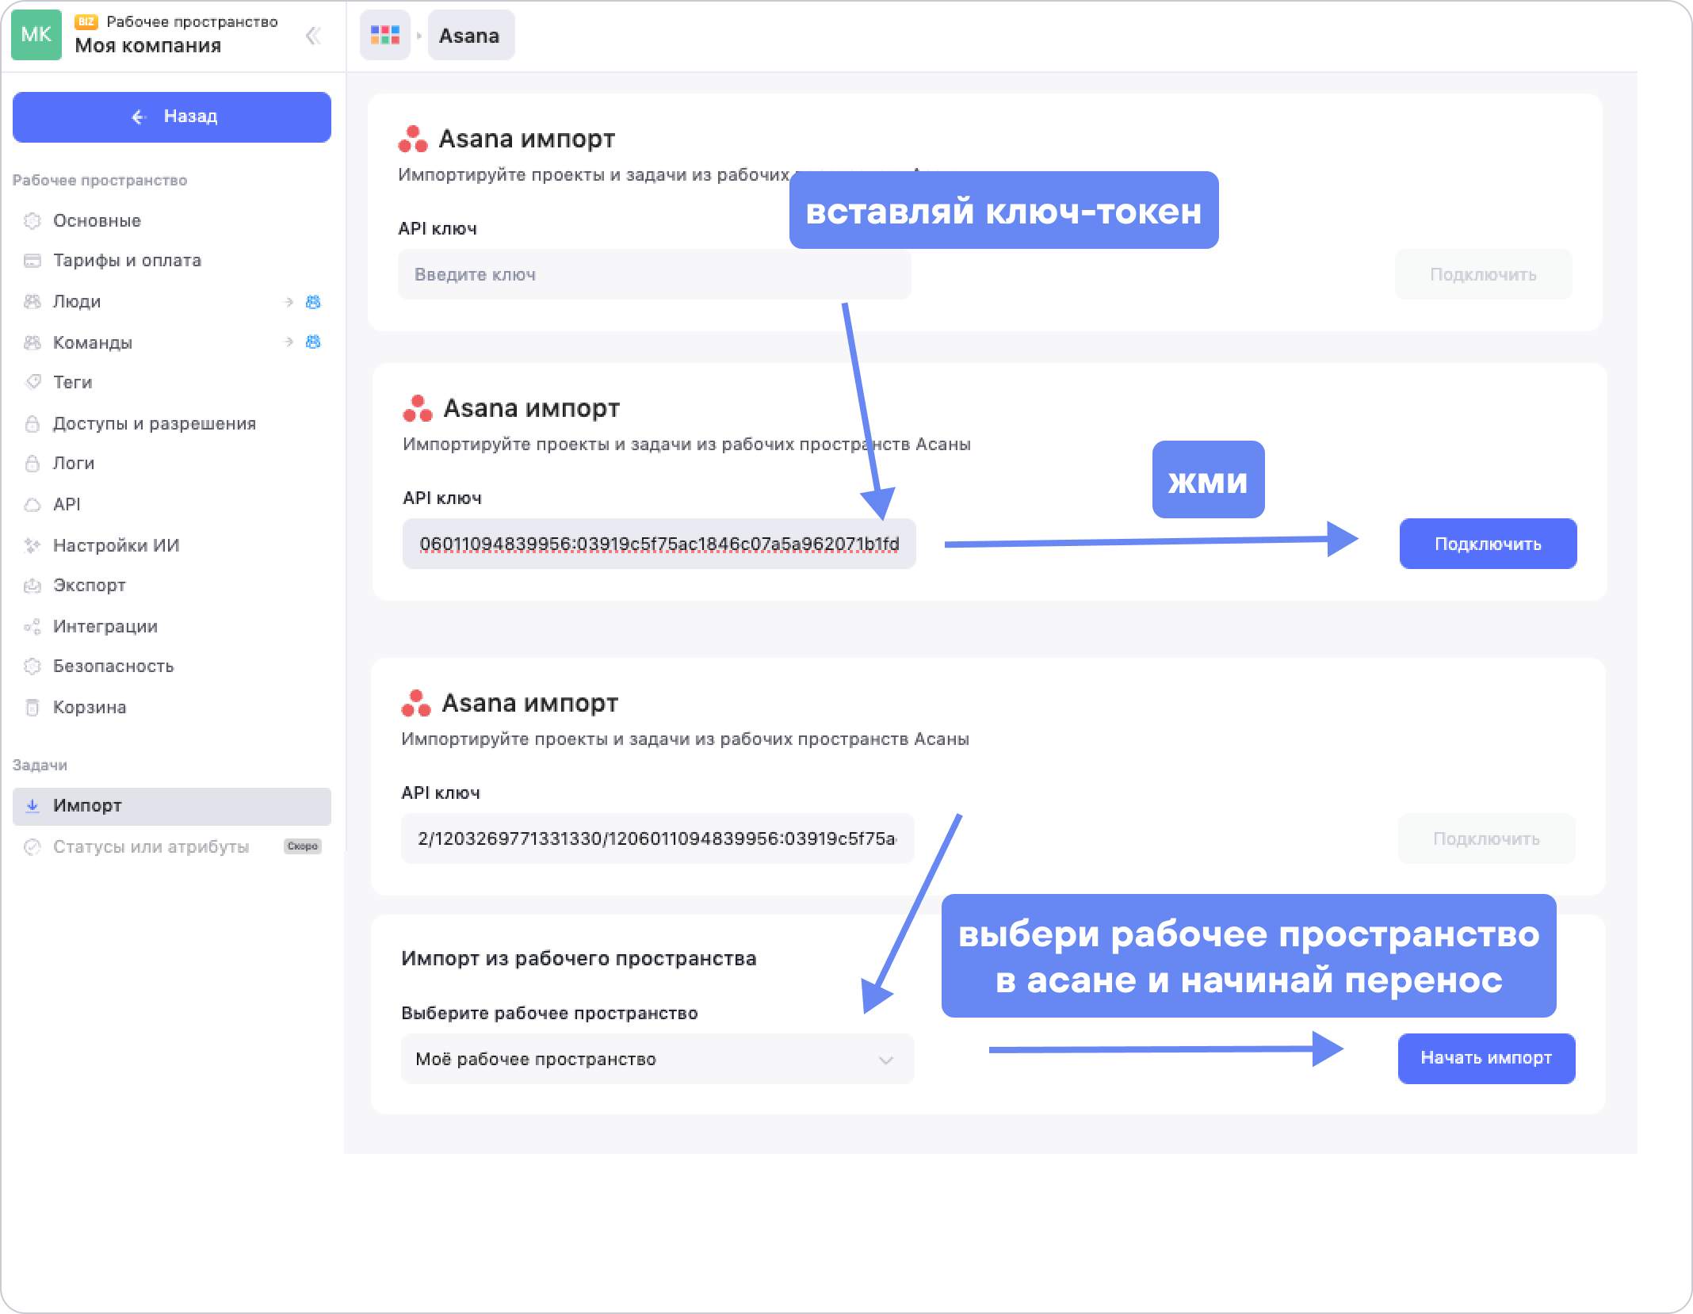Image resolution: width=1693 pixels, height=1314 pixels.
Task: Open the Моё рабочее пространство dropdown
Action: coord(658,1059)
